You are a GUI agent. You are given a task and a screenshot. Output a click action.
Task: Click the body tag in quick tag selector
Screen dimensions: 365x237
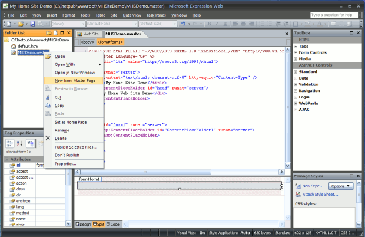[x=87, y=42]
